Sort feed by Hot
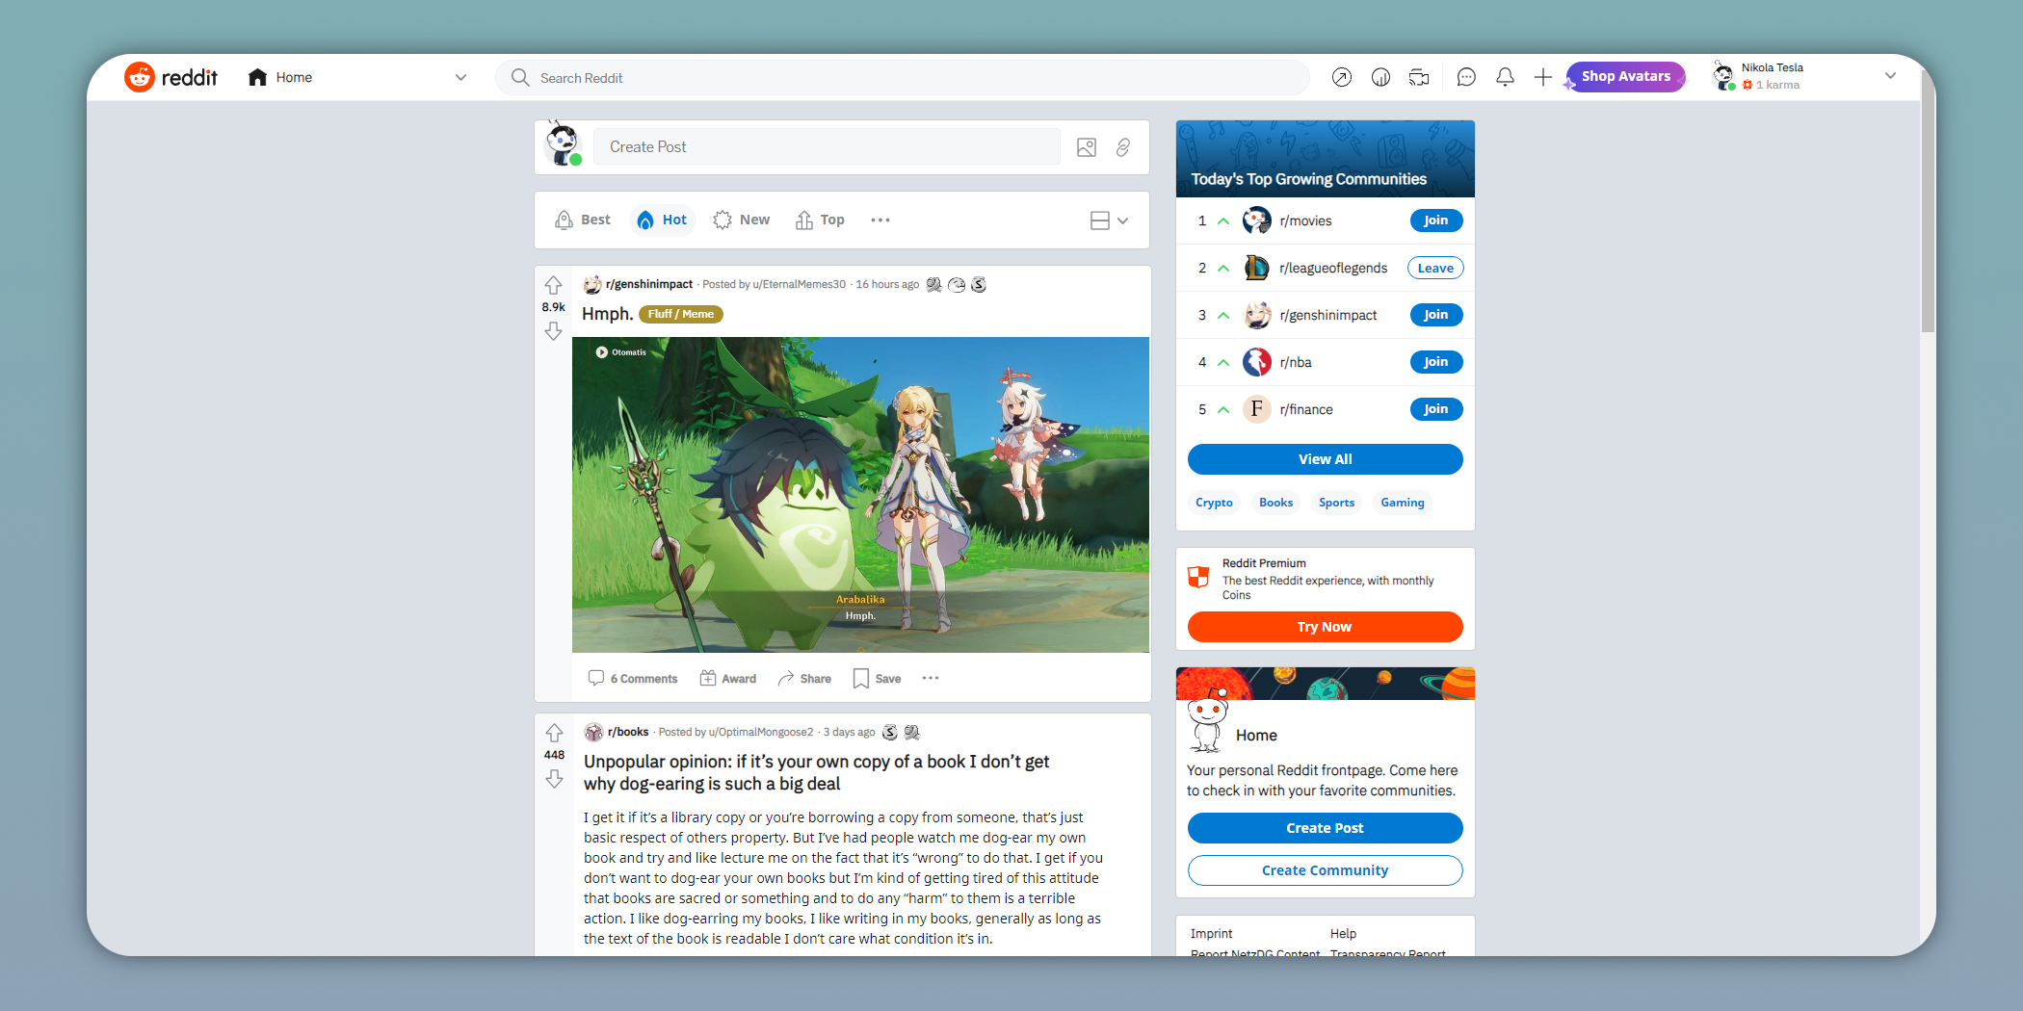The image size is (2023, 1011). pyautogui.click(x=663, y=220)
